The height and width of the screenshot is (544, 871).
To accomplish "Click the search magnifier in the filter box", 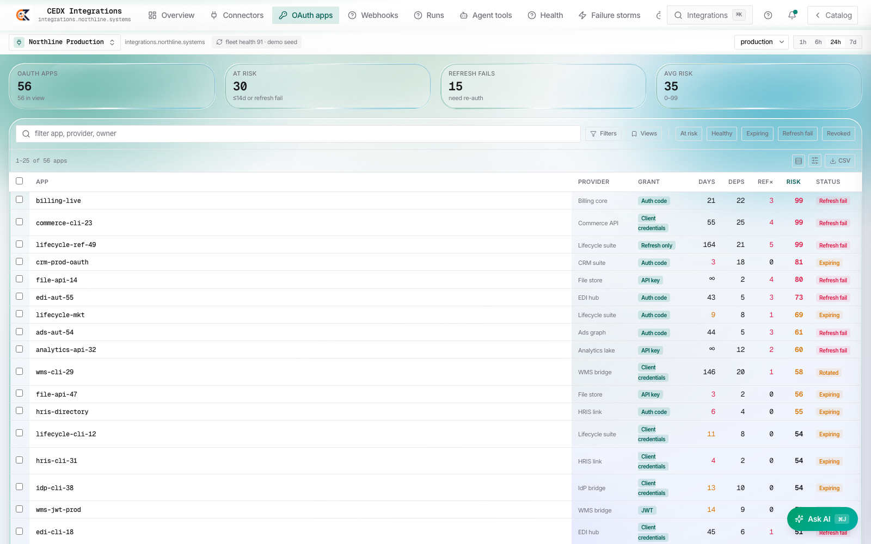I will point(26,134).
